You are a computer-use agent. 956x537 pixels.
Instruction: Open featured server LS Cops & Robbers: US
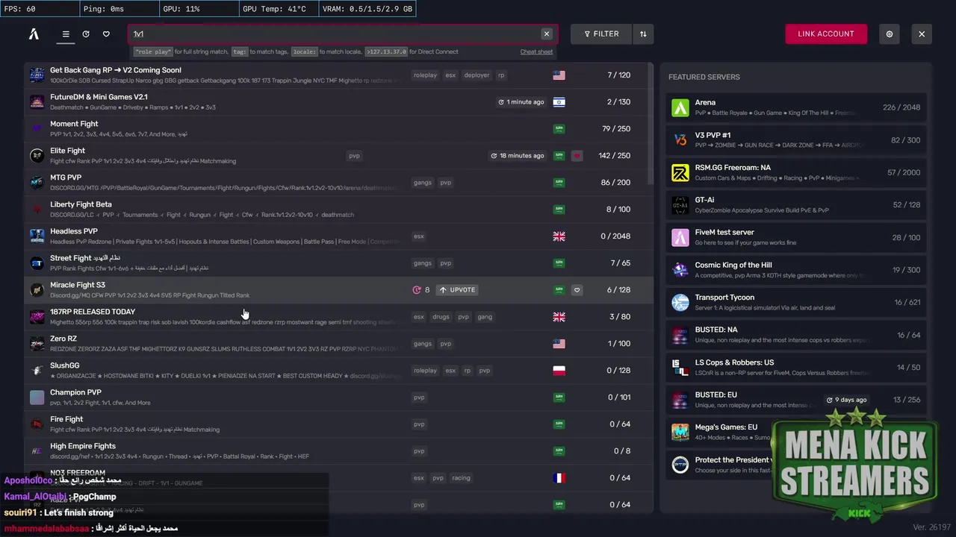[796, 368]
